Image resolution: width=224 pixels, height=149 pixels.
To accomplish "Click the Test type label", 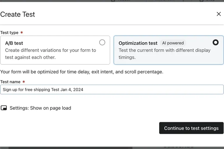I will 9,33.
